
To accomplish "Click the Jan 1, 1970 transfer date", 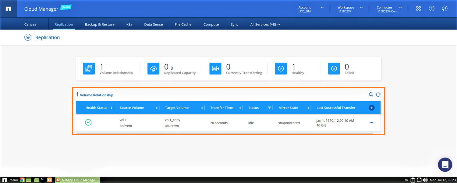I will point(335,120).
